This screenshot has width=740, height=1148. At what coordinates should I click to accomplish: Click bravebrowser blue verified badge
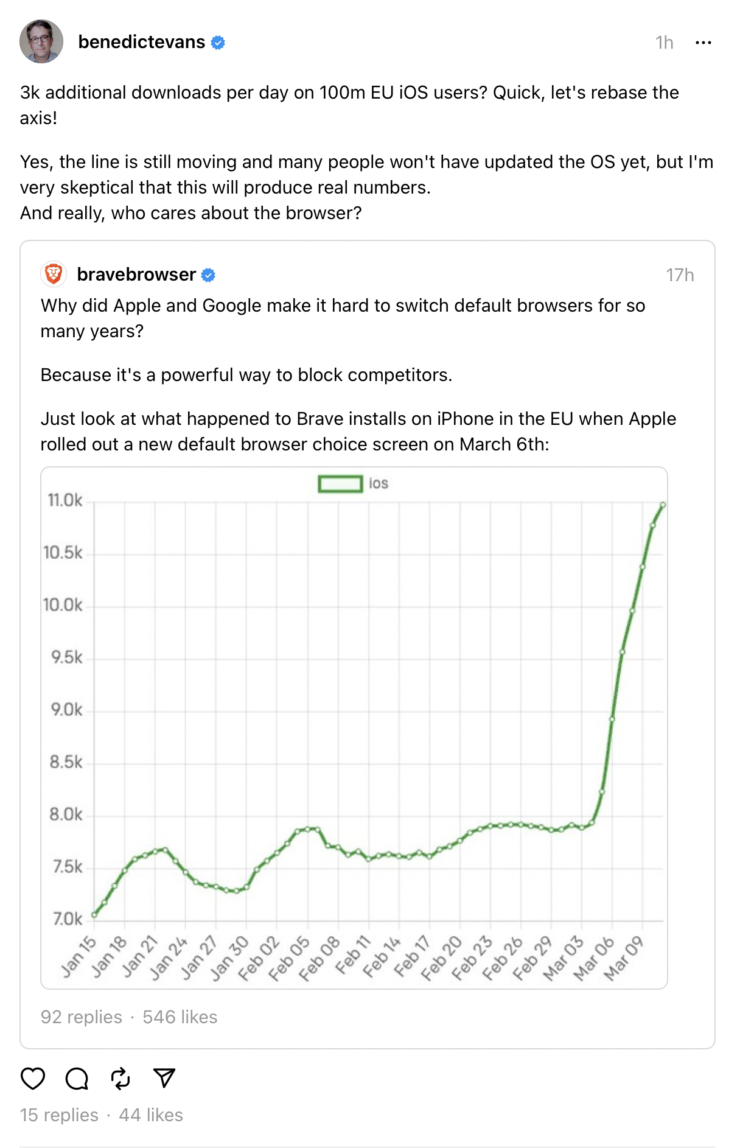(208, 275)
